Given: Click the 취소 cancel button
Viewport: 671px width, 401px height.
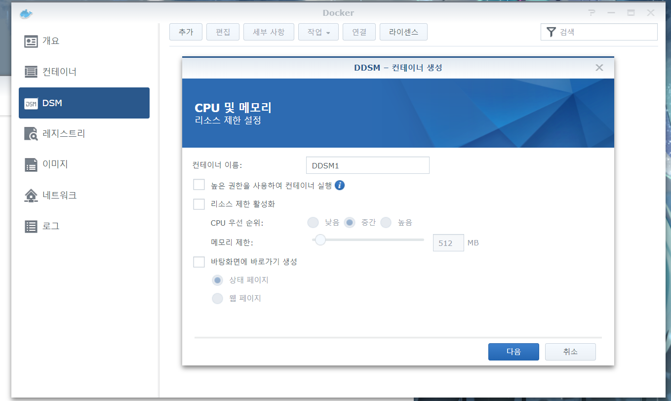Looking at the screenshot, I should [570, 352].
